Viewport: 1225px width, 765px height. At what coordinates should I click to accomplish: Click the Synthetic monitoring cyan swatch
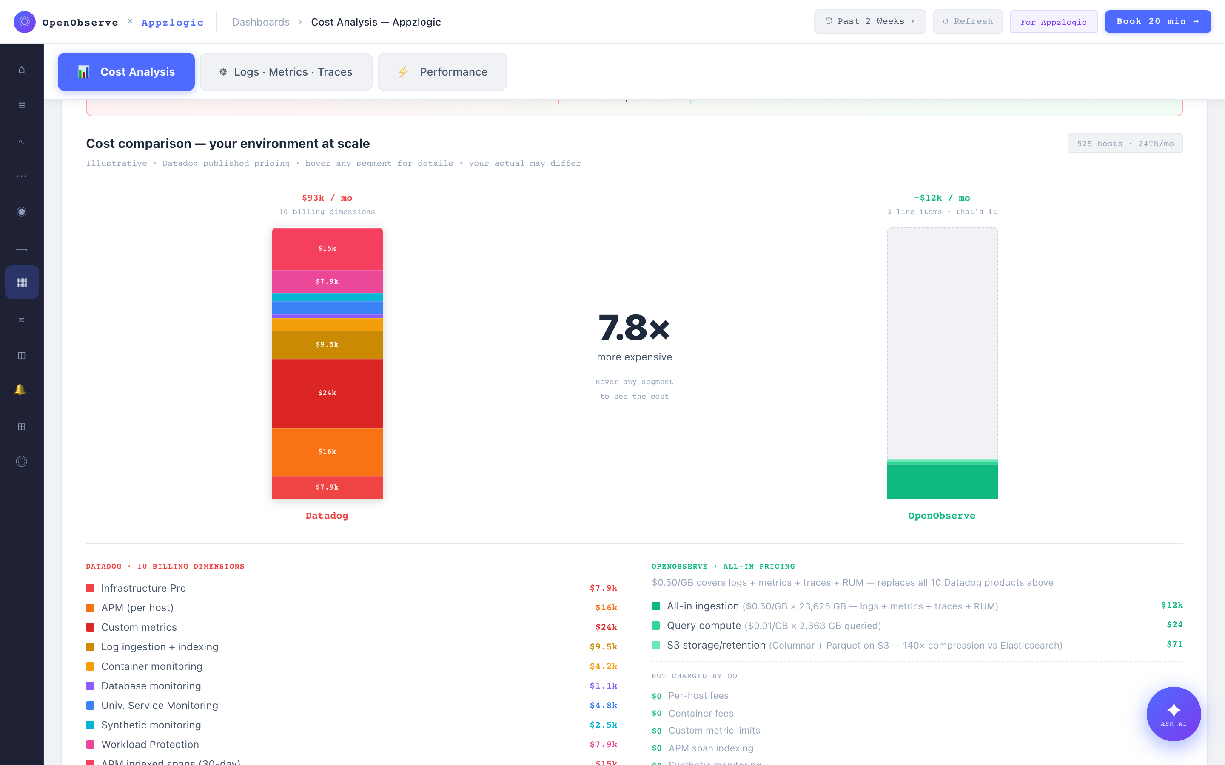[x=90, y=725]
